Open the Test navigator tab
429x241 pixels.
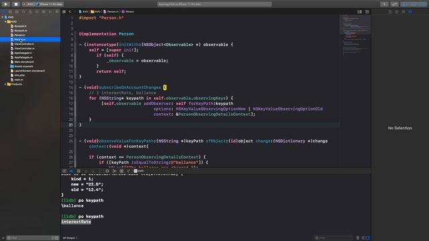tap(37, 12)
